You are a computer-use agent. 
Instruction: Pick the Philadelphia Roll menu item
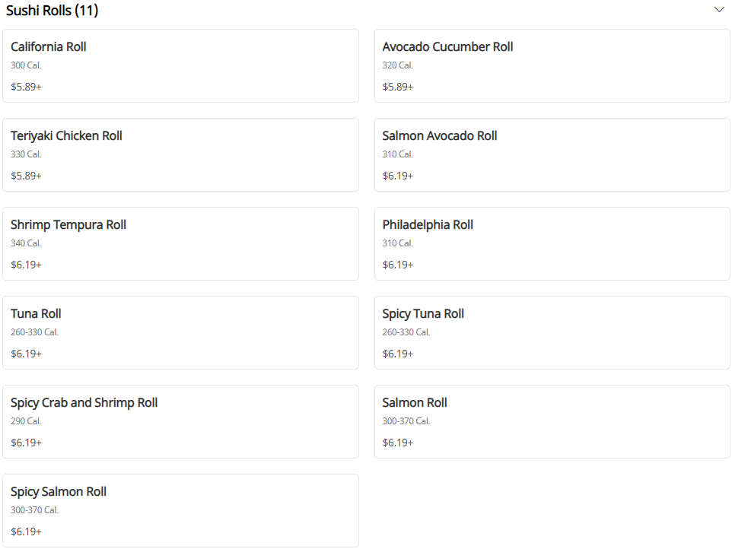[x=552, y=243]
